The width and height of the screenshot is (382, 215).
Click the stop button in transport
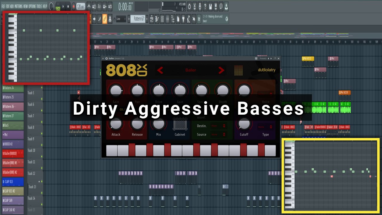[68, 6]
